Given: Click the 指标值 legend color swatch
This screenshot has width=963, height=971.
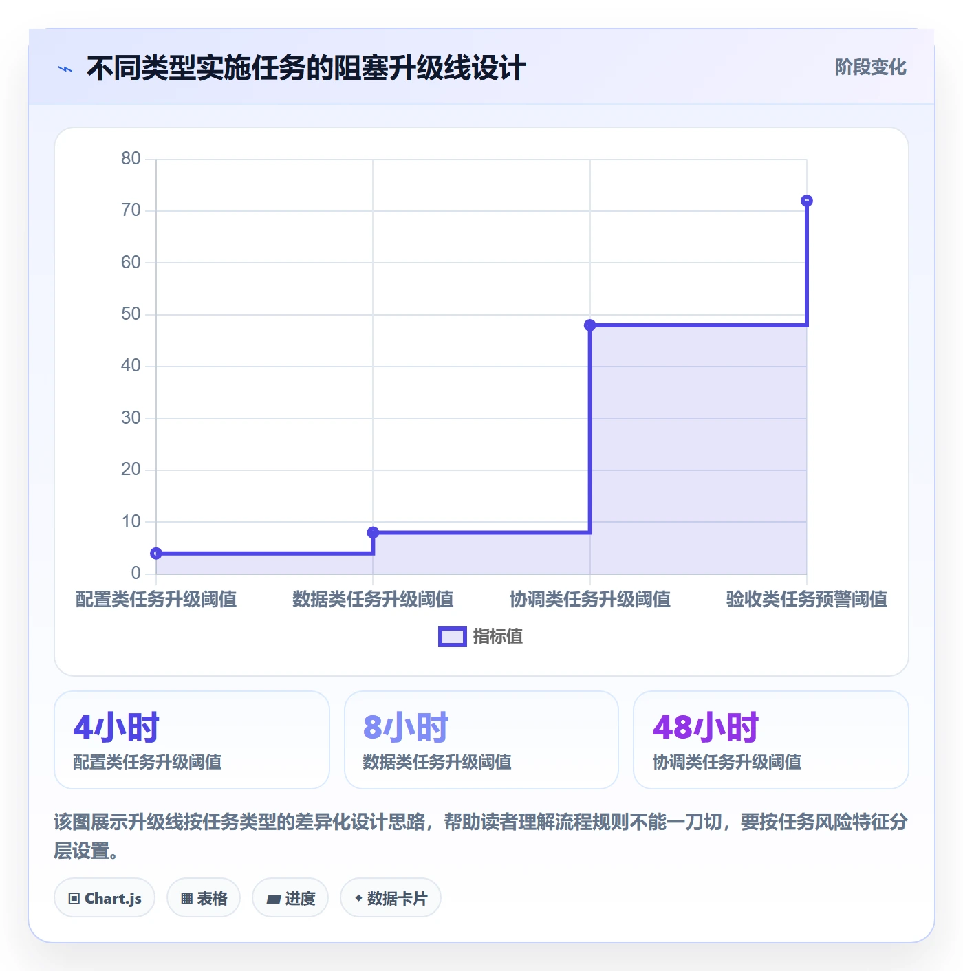Looking at the screenshot, I should [x=453, y=637].
